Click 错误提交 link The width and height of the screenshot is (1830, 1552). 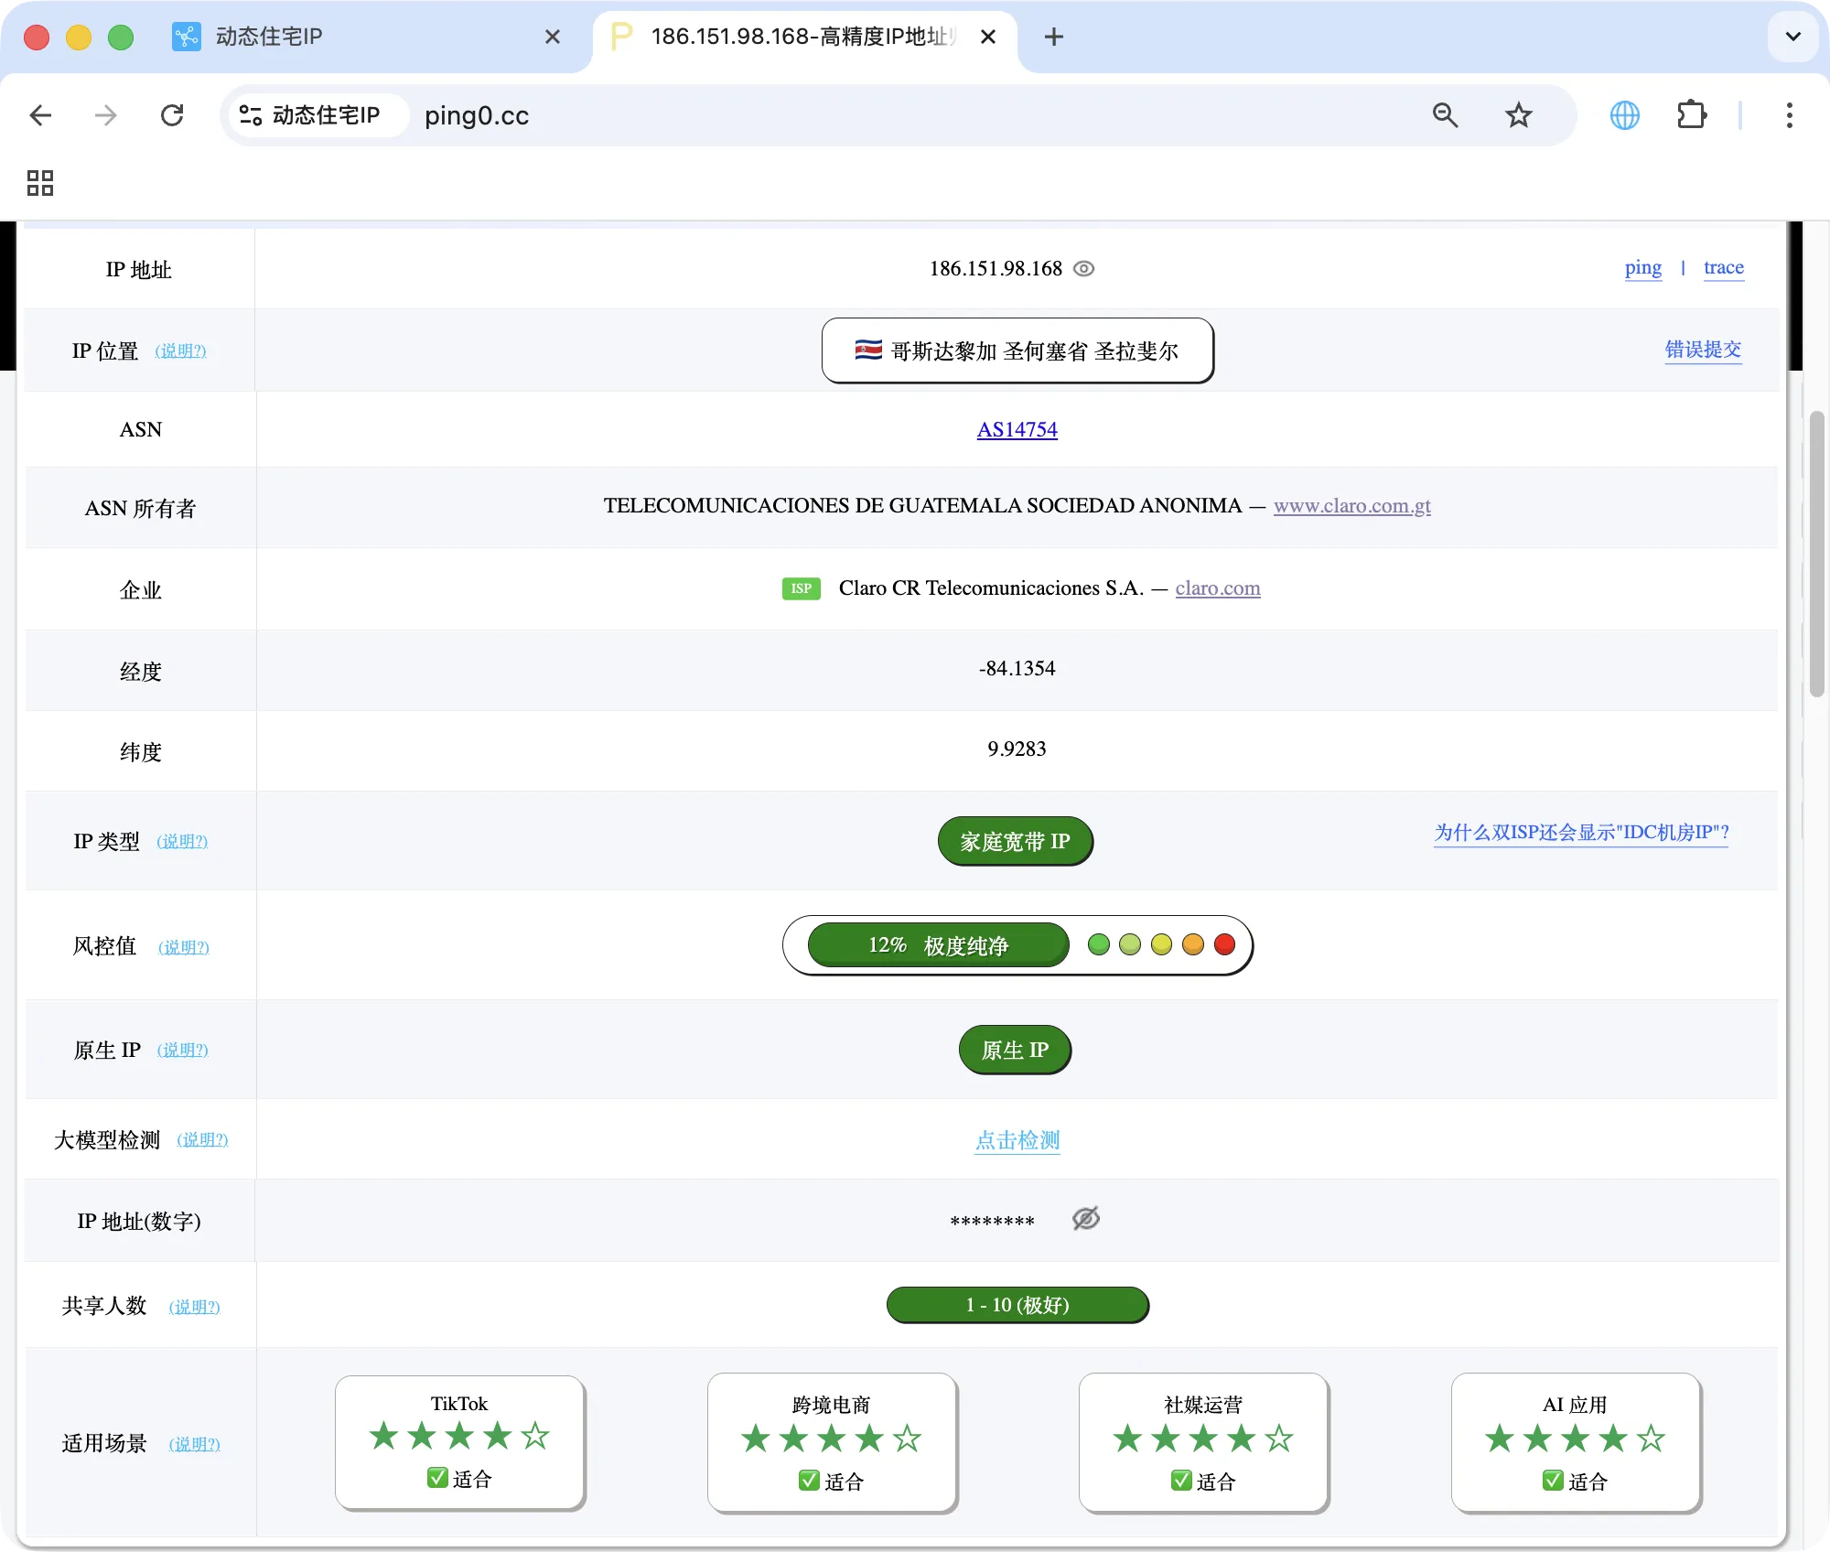[x=1703, y=350]
